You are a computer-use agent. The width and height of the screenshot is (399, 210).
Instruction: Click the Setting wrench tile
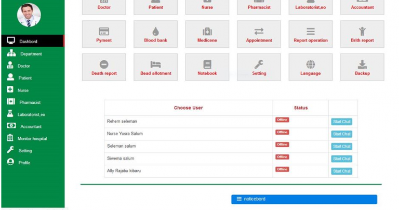pos(259,68)
